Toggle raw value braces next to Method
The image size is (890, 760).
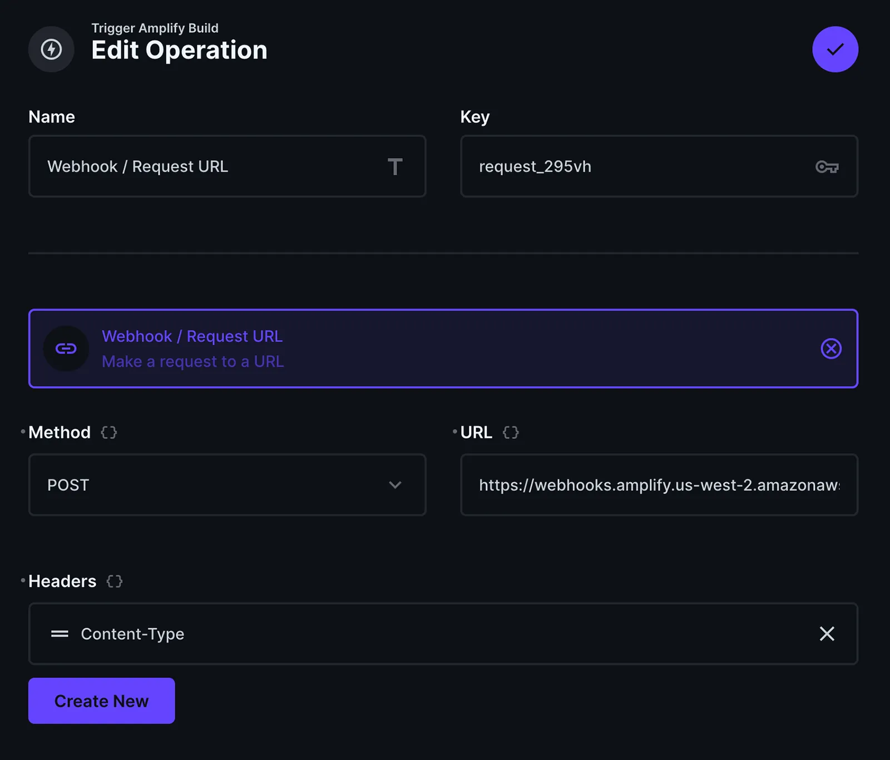(x=109, y=432)
